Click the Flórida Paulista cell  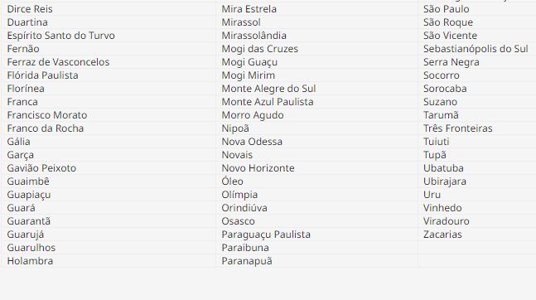109,75
